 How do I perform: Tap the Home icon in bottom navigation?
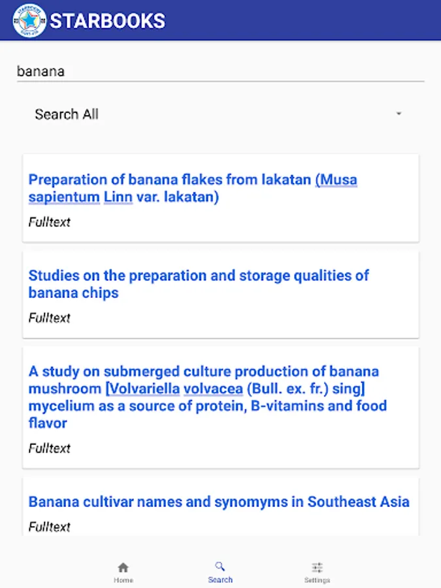[123, 567]
